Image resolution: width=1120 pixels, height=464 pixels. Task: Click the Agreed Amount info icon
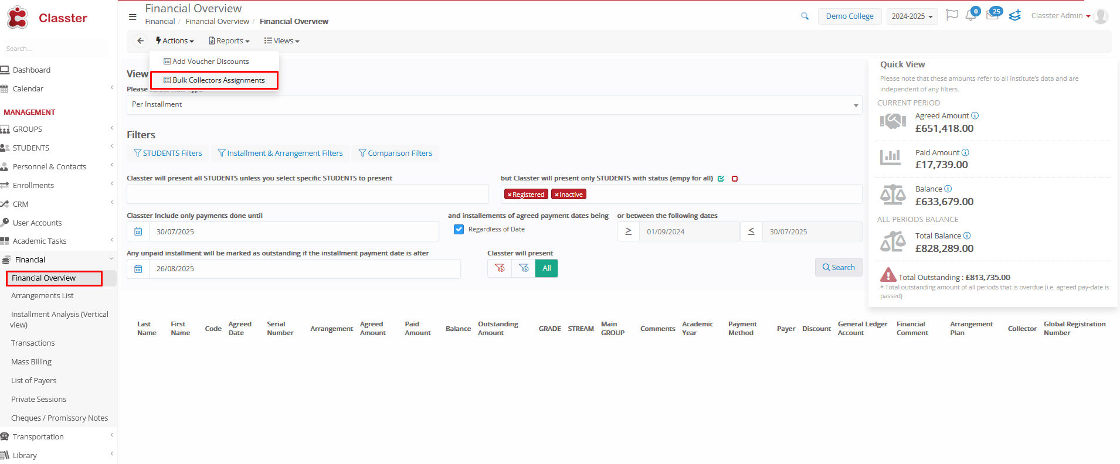pos(975,116)
